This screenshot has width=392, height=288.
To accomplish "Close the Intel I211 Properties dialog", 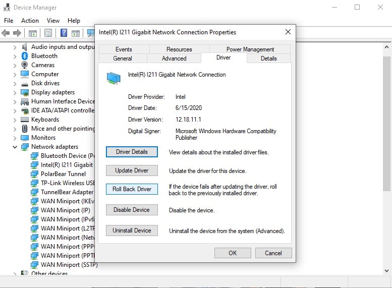I will pos(288,32).
